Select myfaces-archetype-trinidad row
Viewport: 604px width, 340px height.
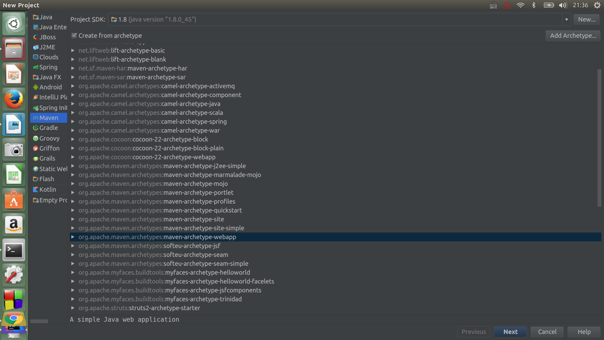(336, 299)
